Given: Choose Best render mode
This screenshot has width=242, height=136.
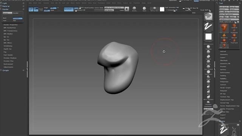Looking at the screenshot, I should pyautogui.click(x=5, y=18).
